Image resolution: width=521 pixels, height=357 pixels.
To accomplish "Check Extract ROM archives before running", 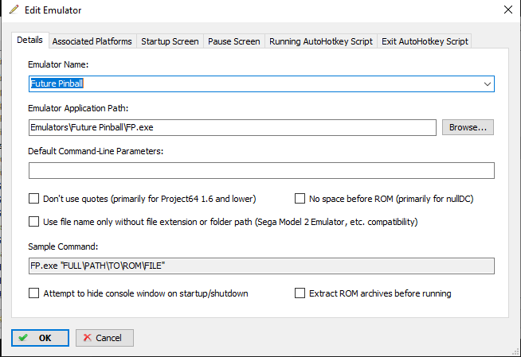I will point(300,293).
